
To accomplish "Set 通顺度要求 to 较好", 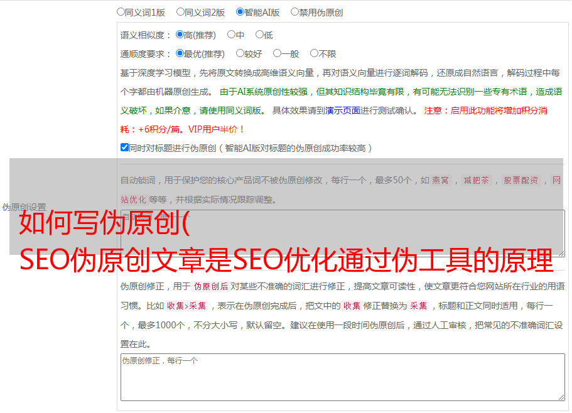I will [x=240, y=54].
